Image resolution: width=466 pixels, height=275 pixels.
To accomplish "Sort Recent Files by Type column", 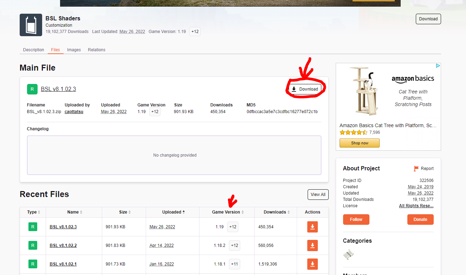I will click(34, 212).
